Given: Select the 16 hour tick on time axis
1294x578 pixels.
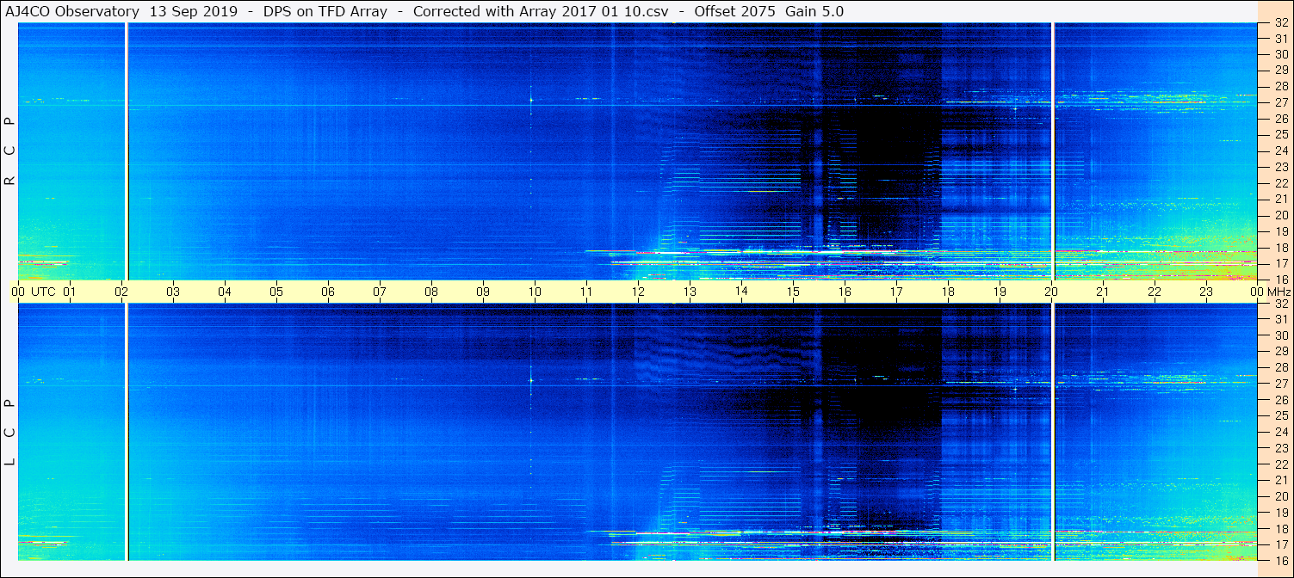Looking at the screenshot, I should [845, 292].
